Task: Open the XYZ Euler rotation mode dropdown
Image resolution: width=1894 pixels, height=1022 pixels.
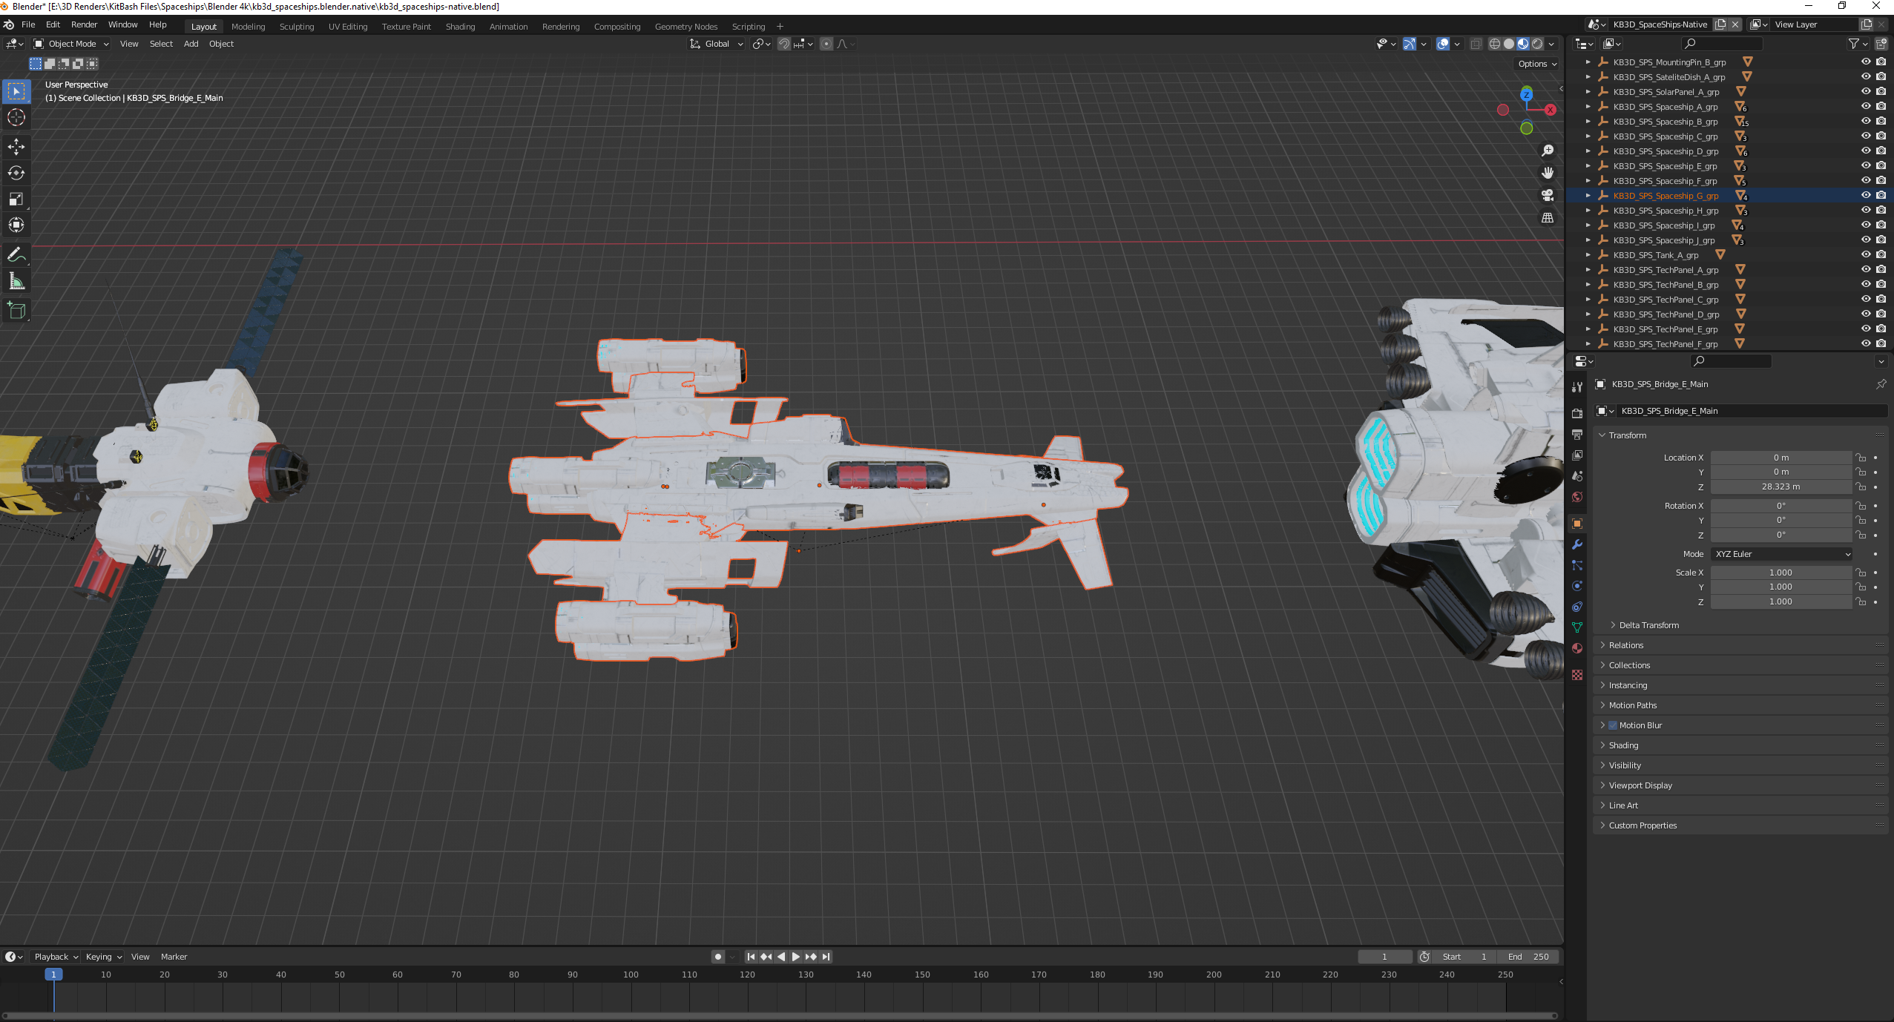Action: pyautogui.click(x=1781, y=554)
